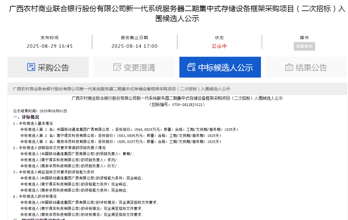Click candidate 3 line 南京华苏科技 1595.9267万元
Image resolution: width=348 pixels, height=220 pixels.
point(121,141)
